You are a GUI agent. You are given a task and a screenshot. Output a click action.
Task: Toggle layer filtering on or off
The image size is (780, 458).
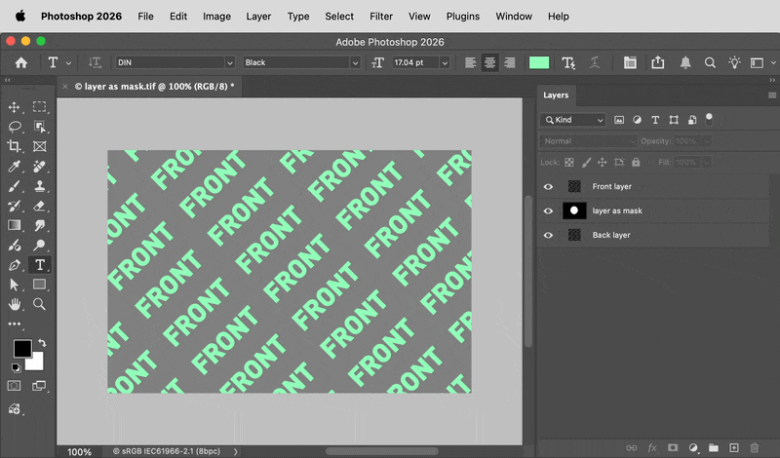[x=709, y=119]
